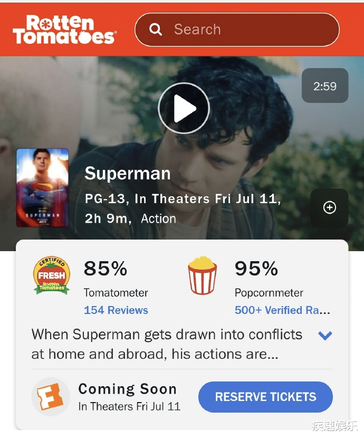The width and height of the screenshot is (364, 439).
Task: Add Superman to watchlist with plus icon
Action: tap(329, 208)
